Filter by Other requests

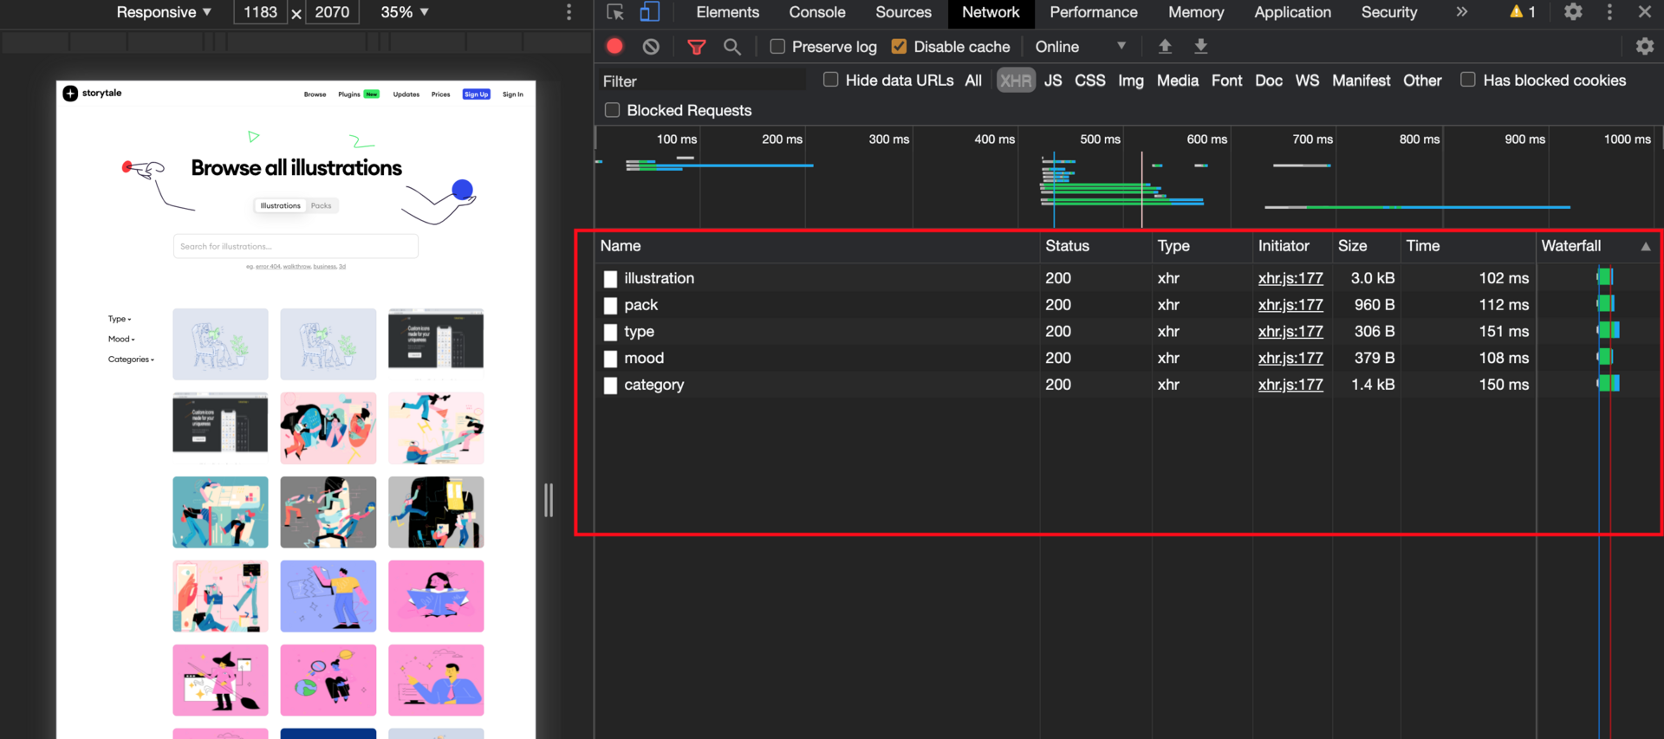click(x=1422, y=81)
